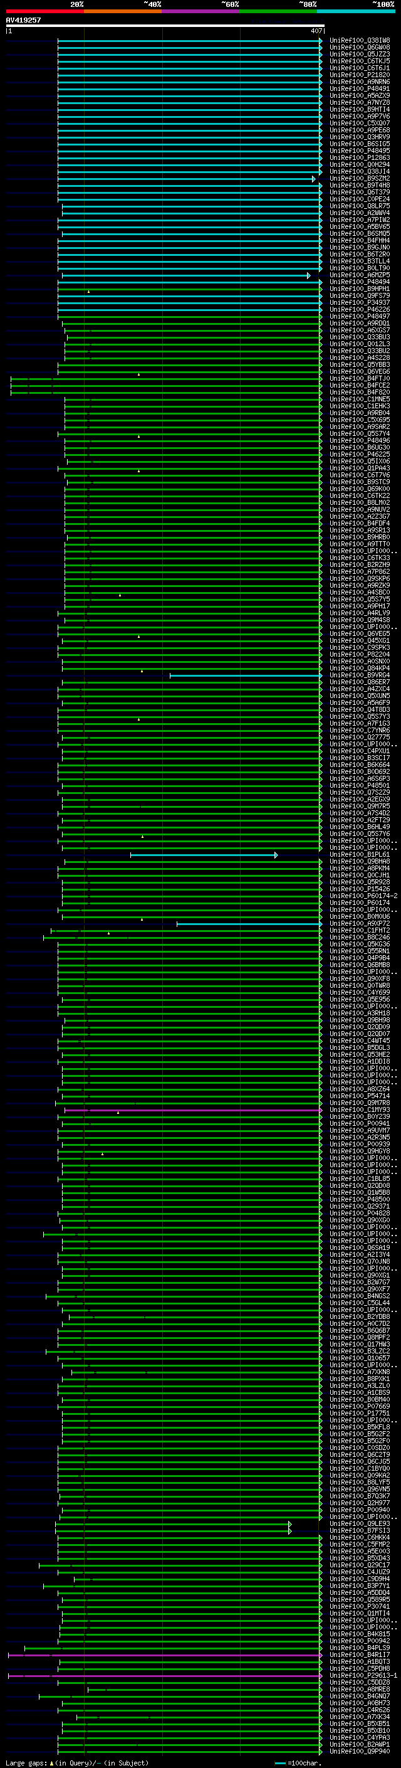Viewport: 401px width, 1768px height.
Task: Click label UniRef100_P34937
Action: click(x=360, y=303)
